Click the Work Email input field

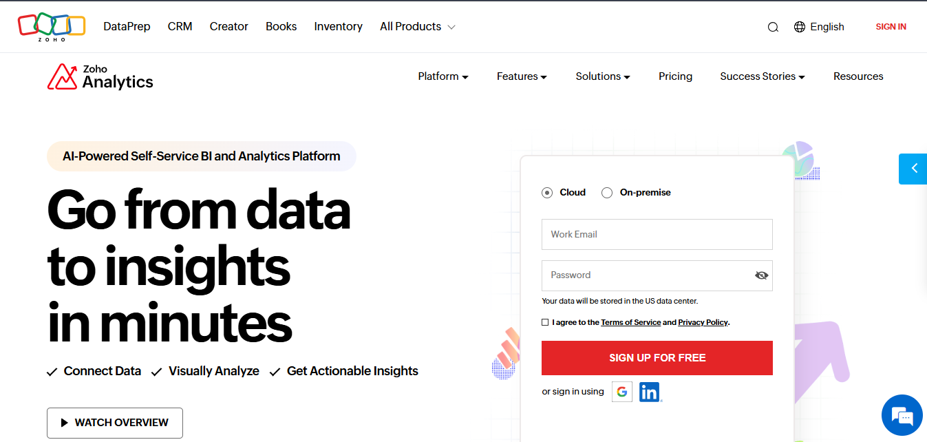click(x=657, y=235)
